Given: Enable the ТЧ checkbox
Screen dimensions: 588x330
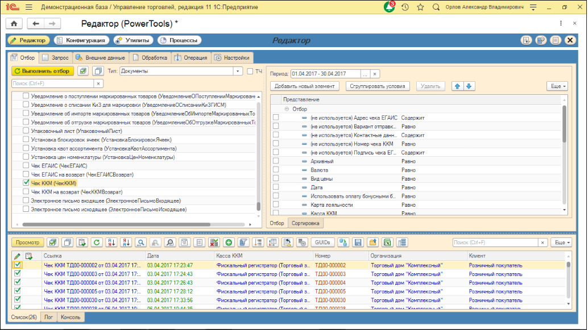Looking at the screenshot, I should point(250,72).
